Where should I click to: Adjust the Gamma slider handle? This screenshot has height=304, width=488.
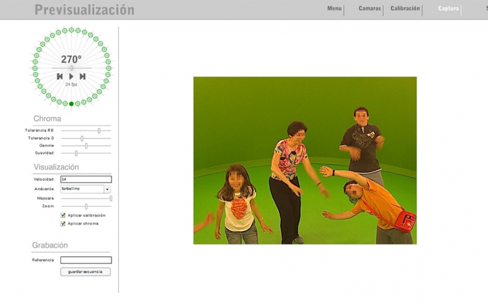click(86, 146)
